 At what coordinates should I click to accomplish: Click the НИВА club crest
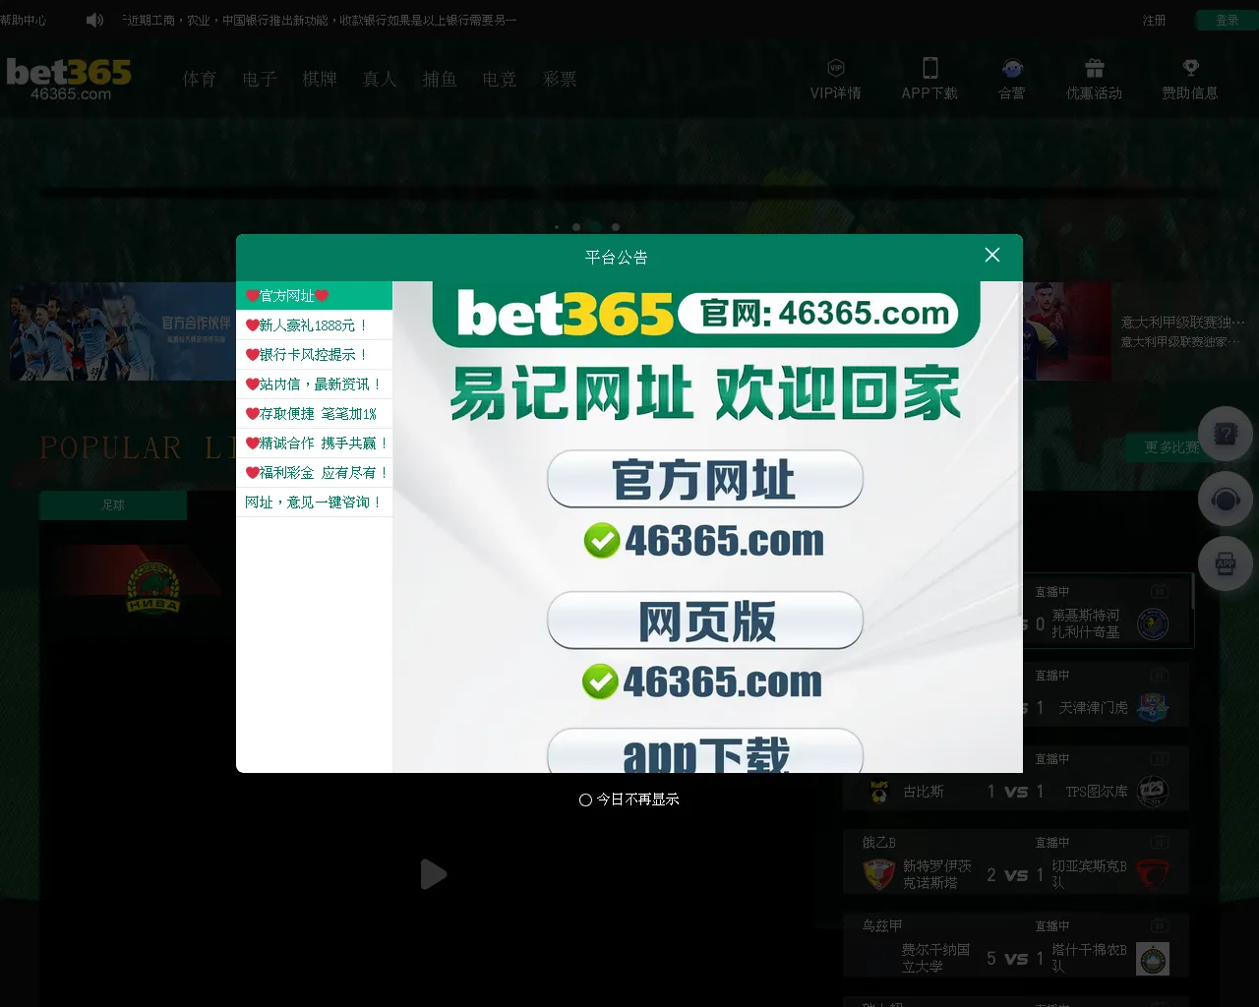pos(152,588)
